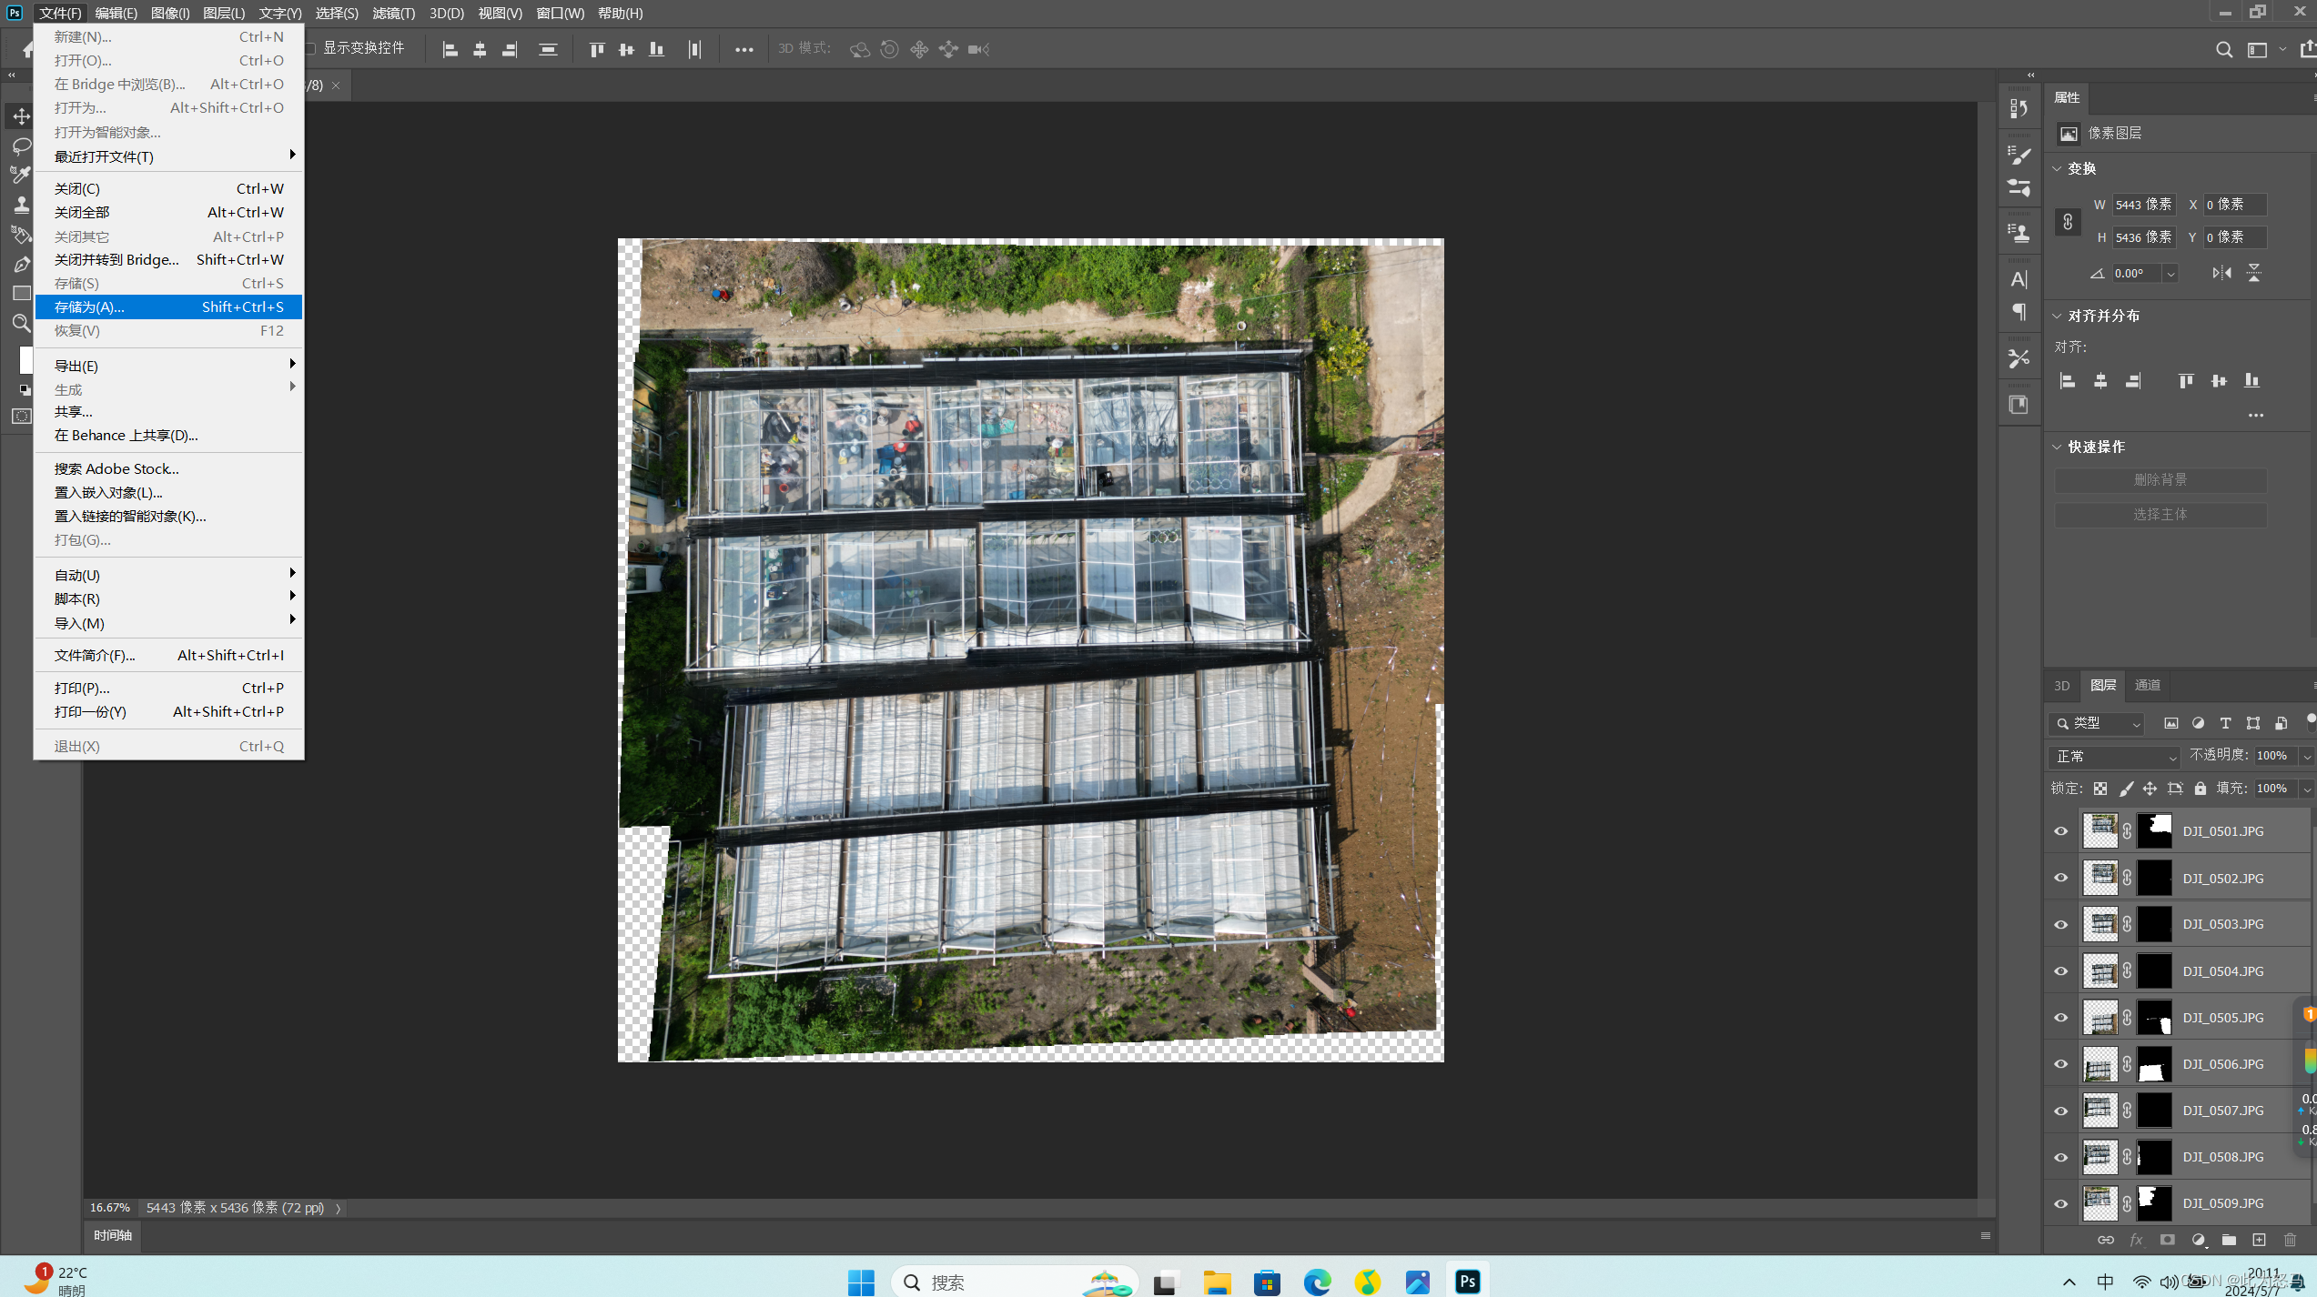The height and width of the screenshot is (1297, 2317).
Task: Click lock all layer padlock icon
Action: pos(2200,789)
